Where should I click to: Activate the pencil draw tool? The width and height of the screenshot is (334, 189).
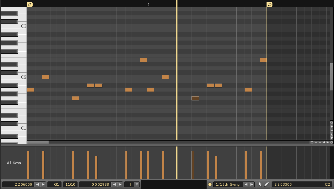click(x=267, y=184)
